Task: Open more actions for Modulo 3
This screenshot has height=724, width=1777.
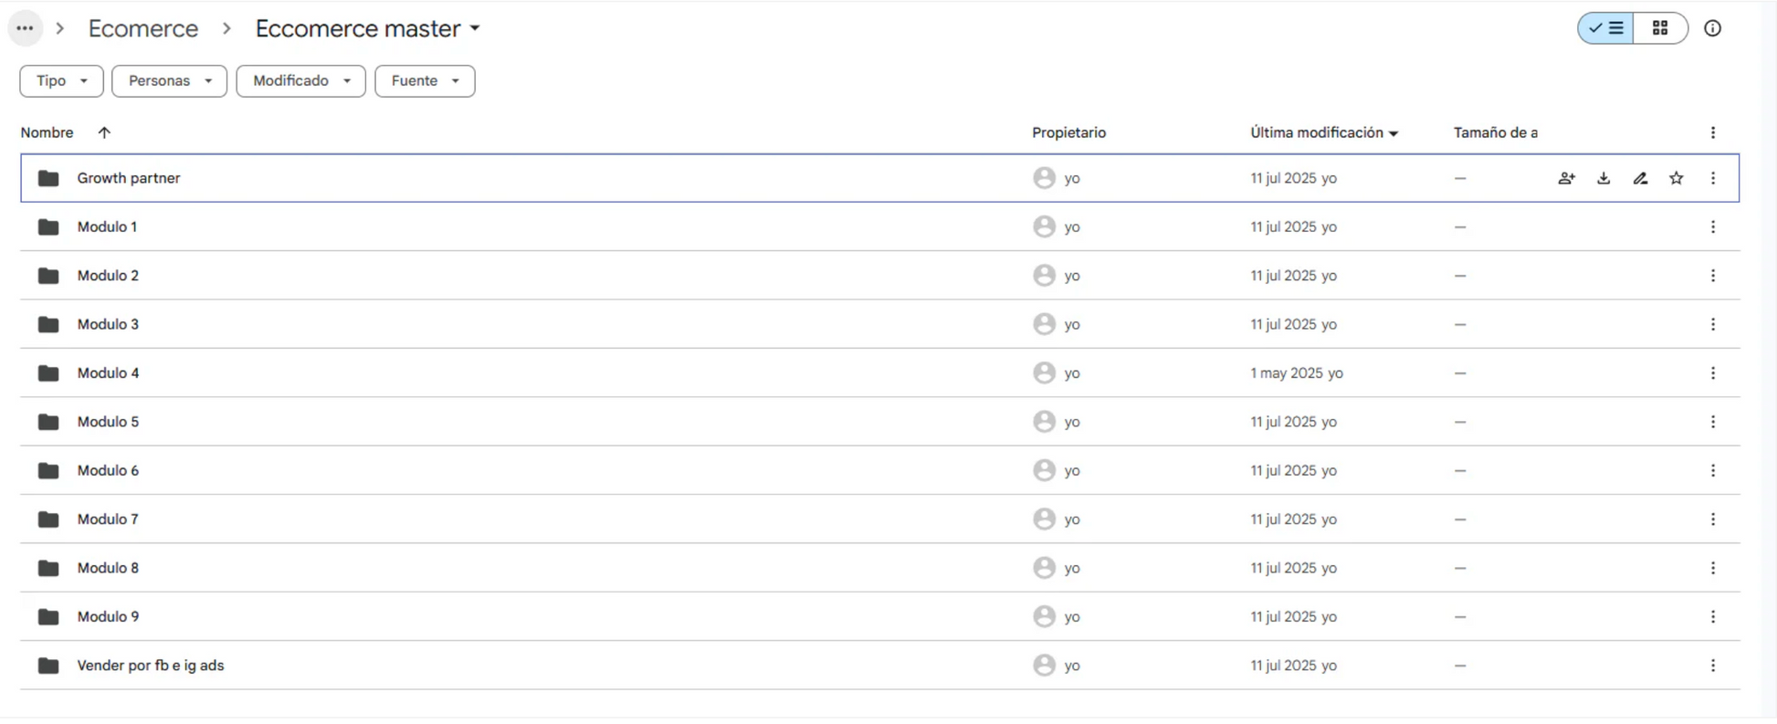Action: pyautogui.click(x=1713, y=324)
